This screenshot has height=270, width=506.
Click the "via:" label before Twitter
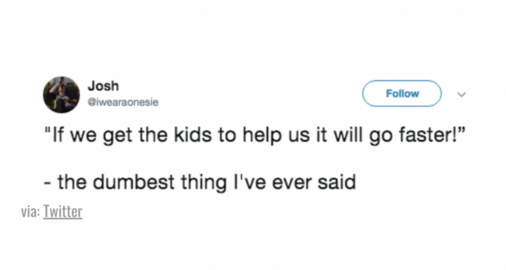tap(31, 212)
